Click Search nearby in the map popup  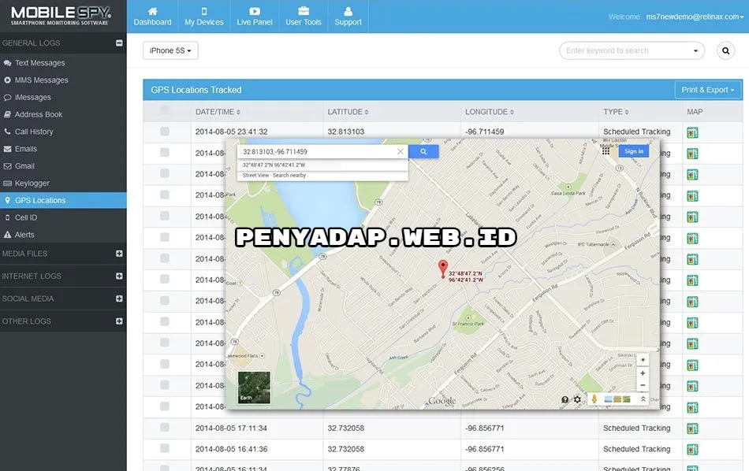click(289, 175)
